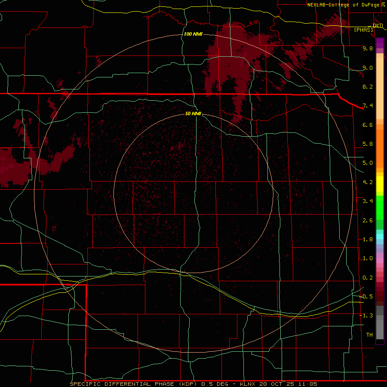Screen dimensions: 387x387
Task: Click the "1.8" color scale value
Action: [x=368, y=240]
